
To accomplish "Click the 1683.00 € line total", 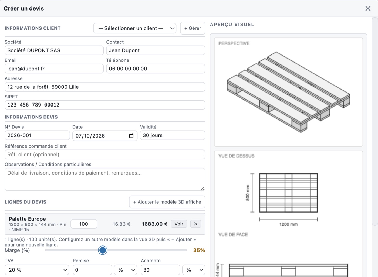I will coord(155,224).
